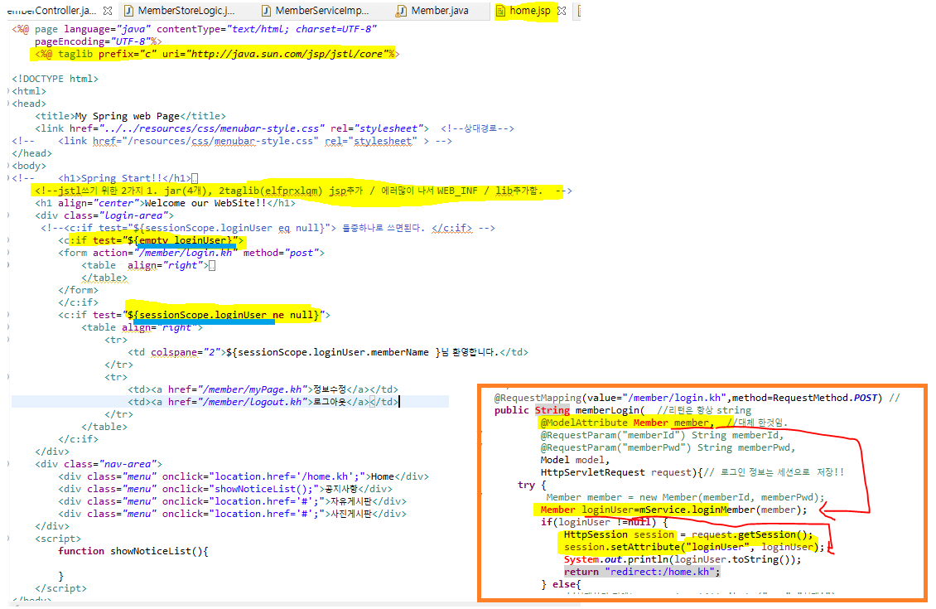Select the home.jsp editor tab

point(530,11)
